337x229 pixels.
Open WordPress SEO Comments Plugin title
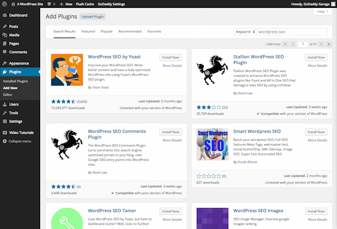(116, 134)
